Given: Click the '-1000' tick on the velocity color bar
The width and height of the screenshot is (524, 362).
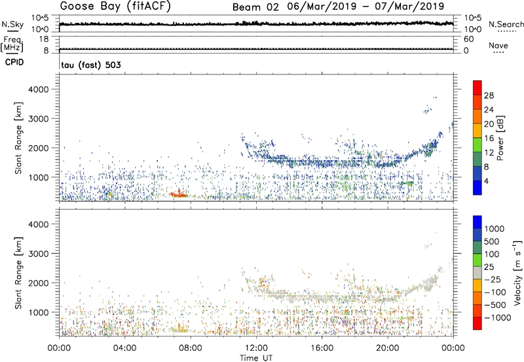Looking at the screenshot, I should click(x=498, y=318).
